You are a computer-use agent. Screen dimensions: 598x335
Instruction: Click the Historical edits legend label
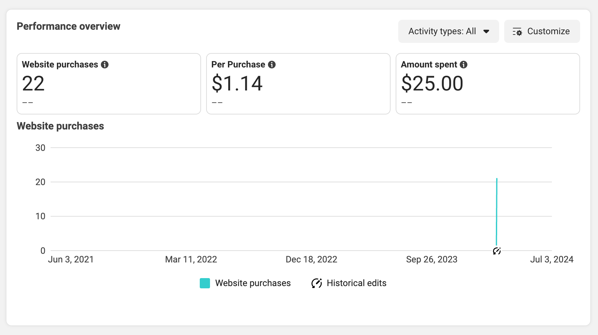pyautogui.click(x=356, y=283)
